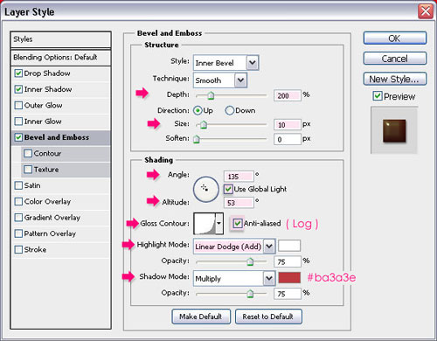Click the Size value field

coord(287,125)
